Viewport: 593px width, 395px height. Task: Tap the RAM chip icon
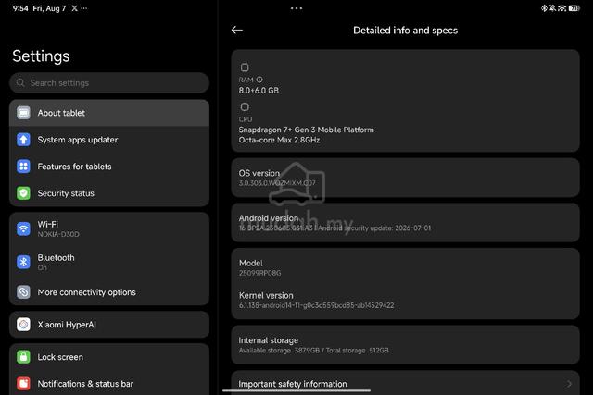(x=245, y=68)
